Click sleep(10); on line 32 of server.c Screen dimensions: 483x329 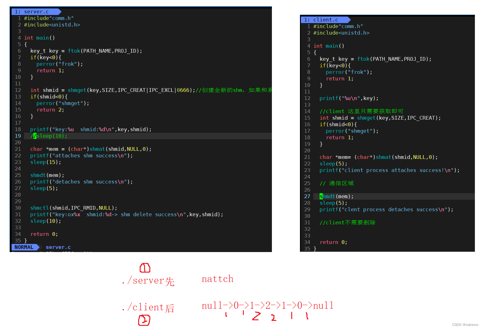click(46, 221)
